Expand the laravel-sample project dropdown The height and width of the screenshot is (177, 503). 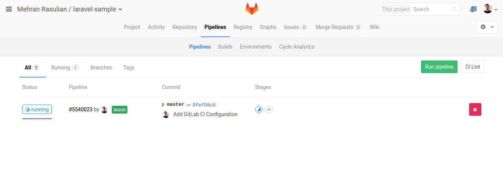[x=120, y=10]
